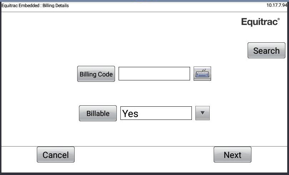
Task: Open the on-screen keyboard icon
Action: pyautogui.click(x=202, y=74)
